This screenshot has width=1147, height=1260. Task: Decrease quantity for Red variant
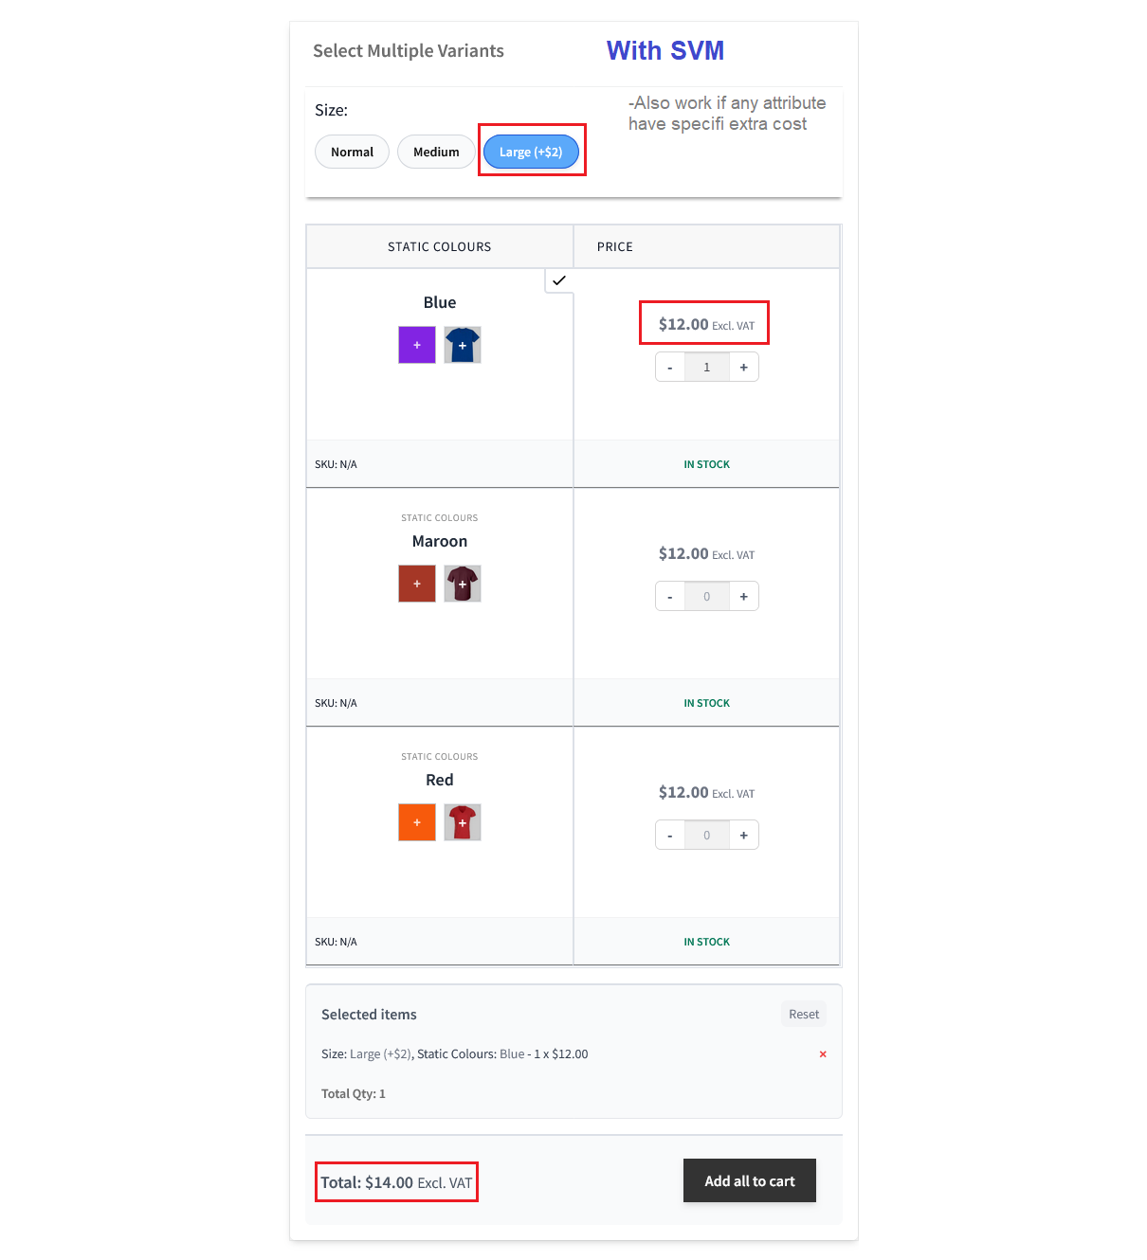click(670, 836)
